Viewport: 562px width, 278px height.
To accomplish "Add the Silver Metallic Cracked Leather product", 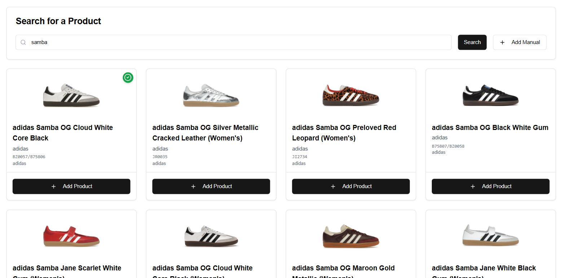I will 211,186.
